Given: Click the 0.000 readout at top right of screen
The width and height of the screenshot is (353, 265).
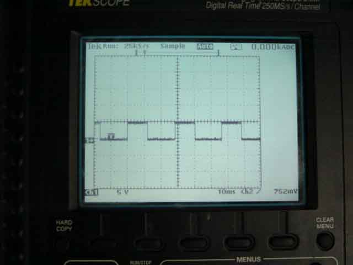Looking at the screenshot, I should click(x=273, y=47).
